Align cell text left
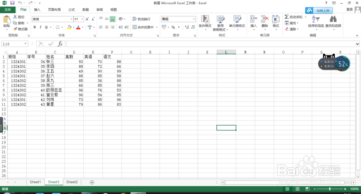361x194 pixels. tap(101, 27)
